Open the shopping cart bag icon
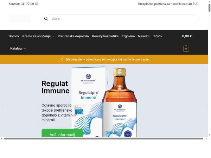 pos(186,48)
